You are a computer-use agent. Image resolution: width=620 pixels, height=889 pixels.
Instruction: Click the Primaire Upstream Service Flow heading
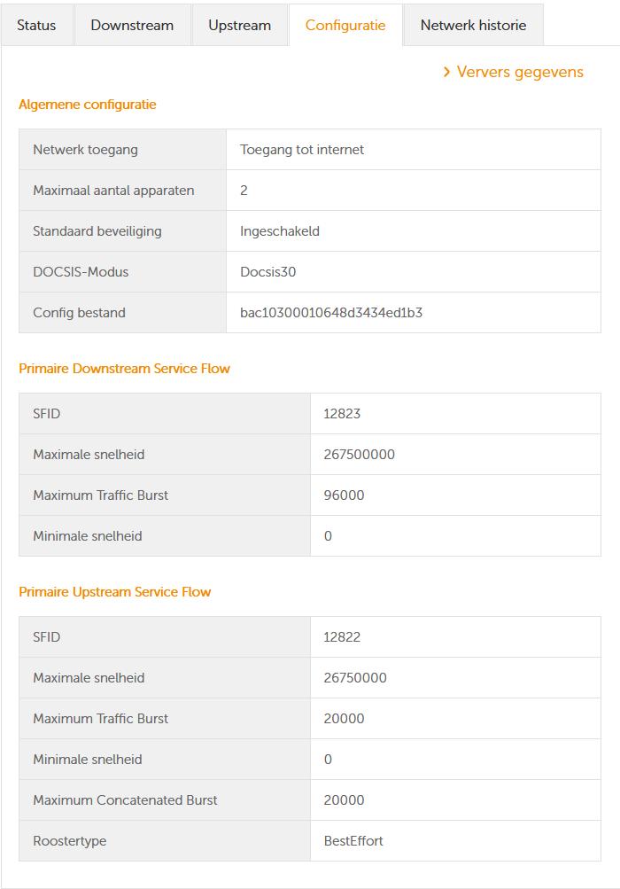click(x=115, y=592)
